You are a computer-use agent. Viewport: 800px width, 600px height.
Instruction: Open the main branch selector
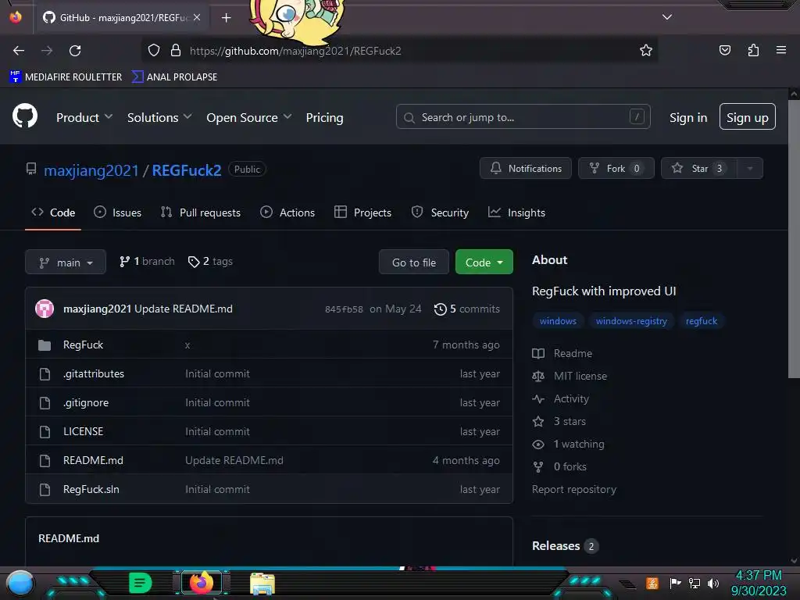click(x=66, y=262)
